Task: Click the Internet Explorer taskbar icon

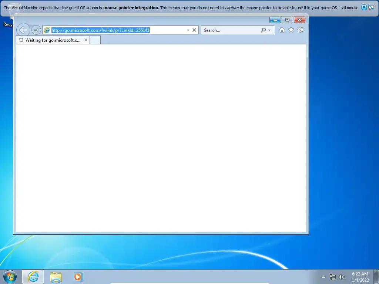Action: click(33, 277)
